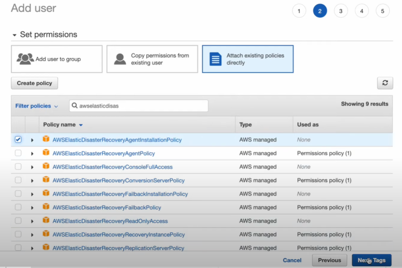
Task: Click the Previous button
Action: [329, 260]
